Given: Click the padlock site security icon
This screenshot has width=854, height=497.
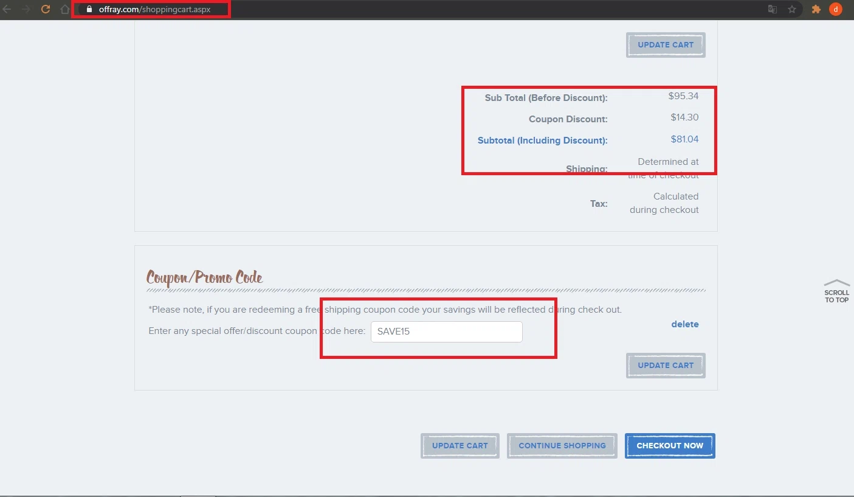Looking at the screenshot, I should (89, 9).
